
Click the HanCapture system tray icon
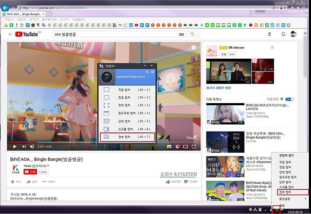[276, 210]
